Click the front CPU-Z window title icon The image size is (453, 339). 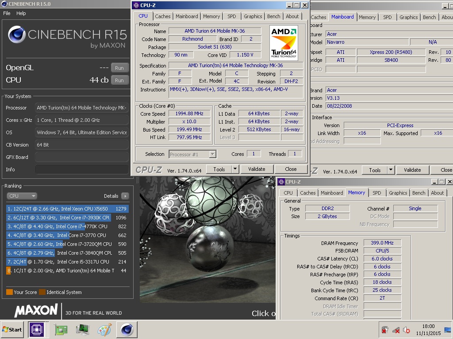[136, 5]
